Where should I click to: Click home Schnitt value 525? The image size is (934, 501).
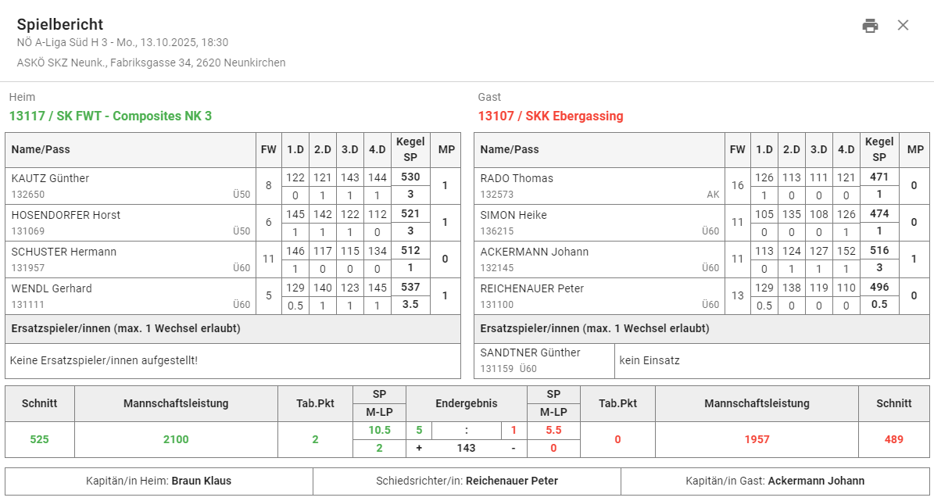pos(39,439)
